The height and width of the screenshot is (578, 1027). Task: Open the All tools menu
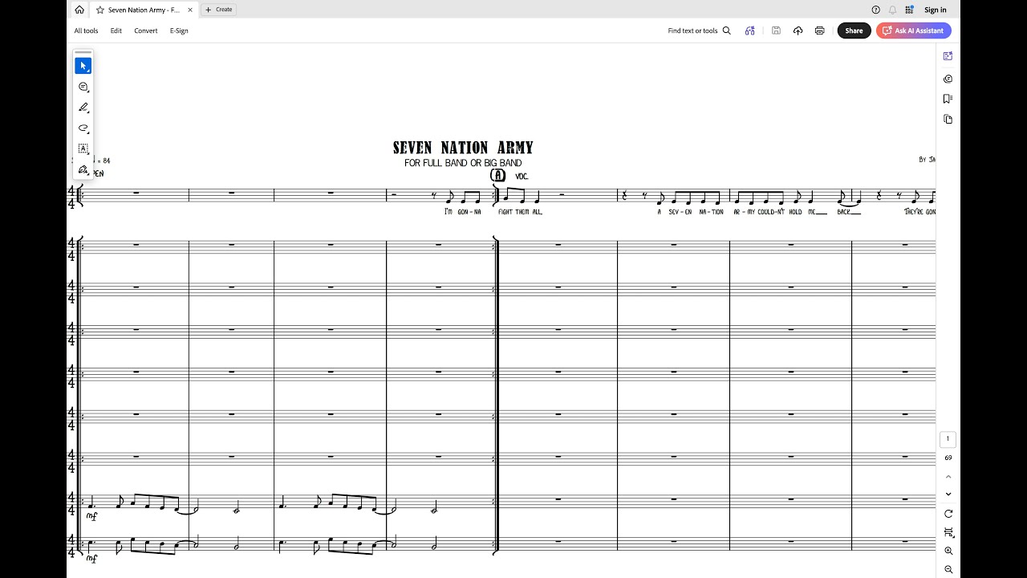pyautogui.click(x=86, y=31)
